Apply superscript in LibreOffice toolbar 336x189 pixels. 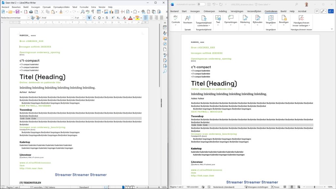tap(113, 18)
